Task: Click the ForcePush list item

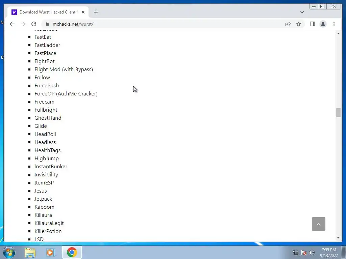Action: point(47,86)
